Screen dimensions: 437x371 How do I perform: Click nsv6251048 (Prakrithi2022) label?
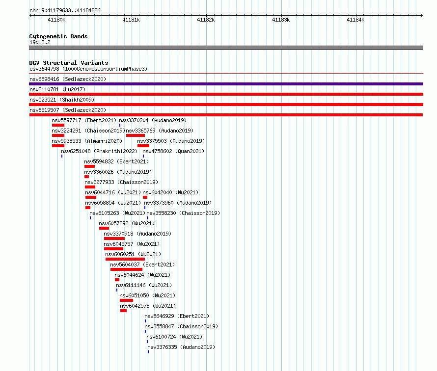[x=99, y=151]
